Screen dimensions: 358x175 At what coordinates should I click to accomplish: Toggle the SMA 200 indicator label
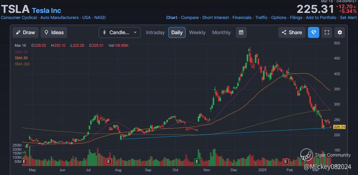point(22,64)
